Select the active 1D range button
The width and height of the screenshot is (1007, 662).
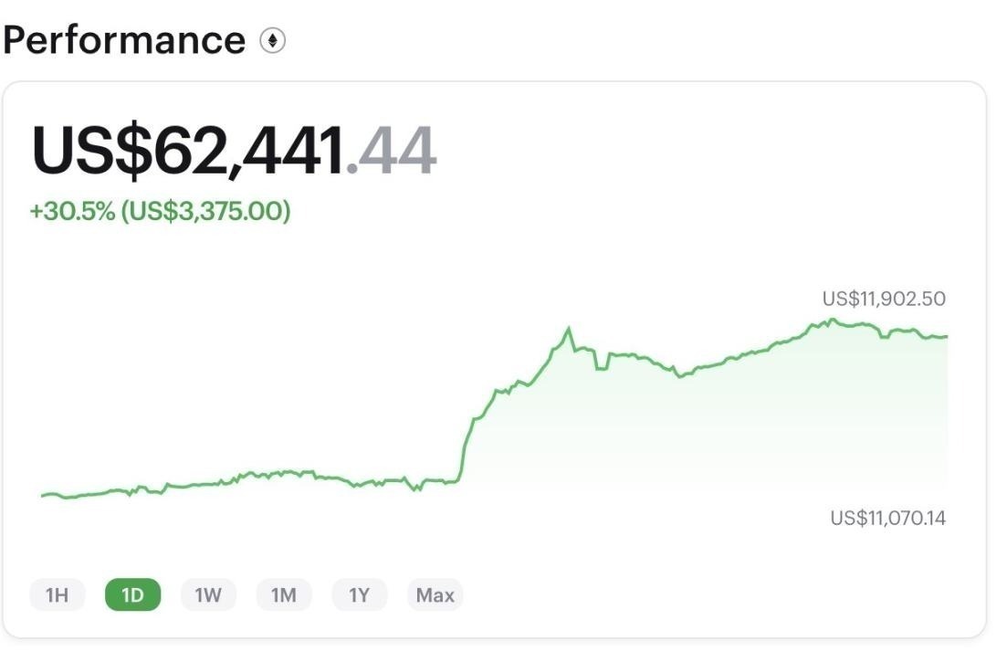[132, 595]
